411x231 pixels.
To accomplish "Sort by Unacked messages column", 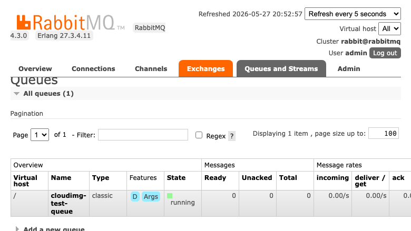I will [257, 178].
